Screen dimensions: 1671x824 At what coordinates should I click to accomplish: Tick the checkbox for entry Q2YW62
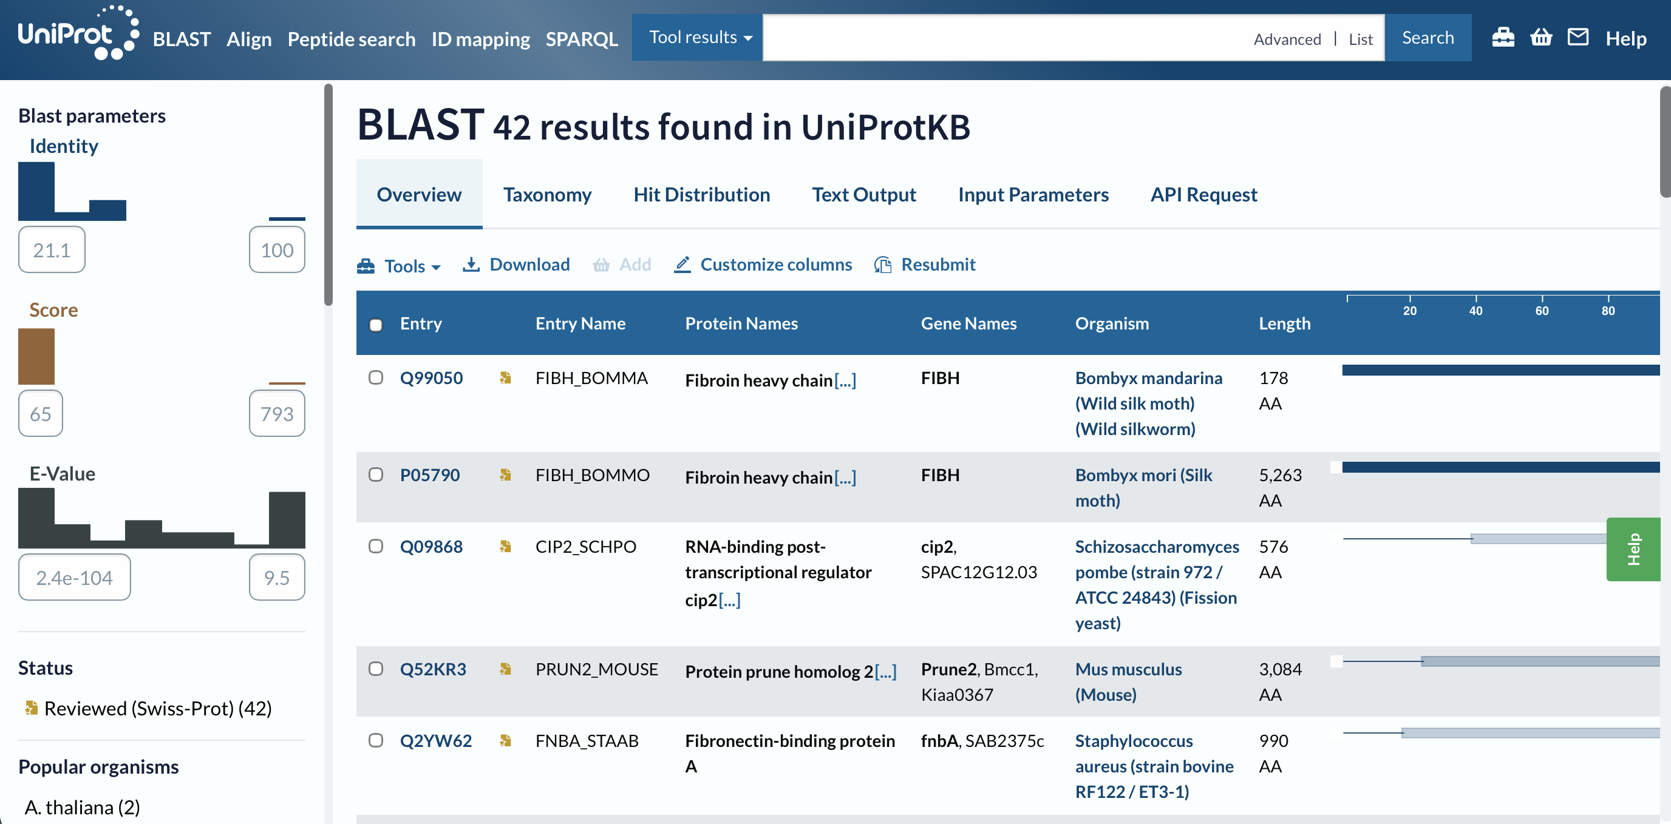click(376, 740)
